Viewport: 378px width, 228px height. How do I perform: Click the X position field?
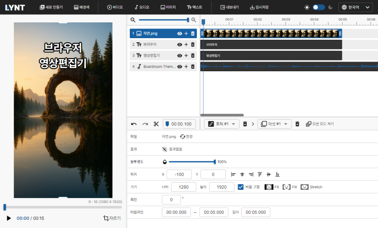[179, 175]
